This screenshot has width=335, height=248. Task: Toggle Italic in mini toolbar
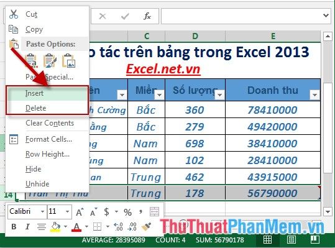tap(27, 226)
